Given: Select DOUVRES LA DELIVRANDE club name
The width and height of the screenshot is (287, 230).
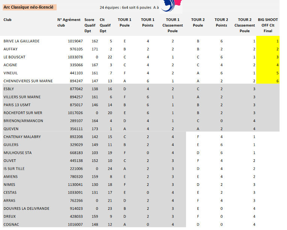Looking at the screenshot, I should [x=26, y=209].
